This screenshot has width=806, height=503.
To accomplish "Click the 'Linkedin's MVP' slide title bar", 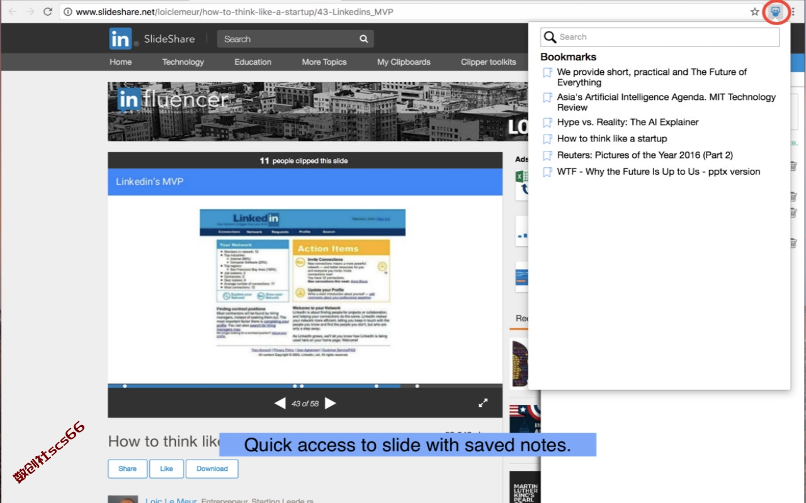I will point(305,182).
